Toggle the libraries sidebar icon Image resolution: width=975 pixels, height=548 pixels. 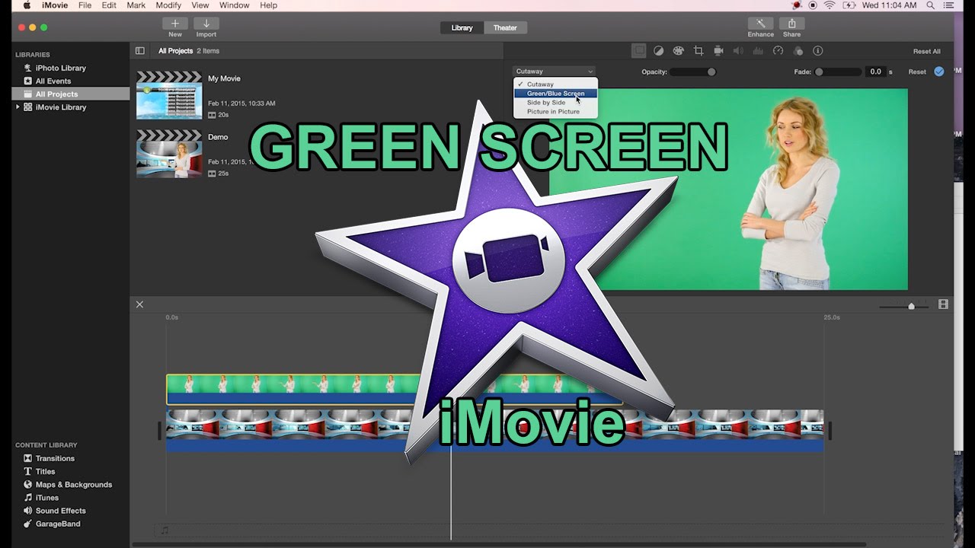[x=140, y=51]
